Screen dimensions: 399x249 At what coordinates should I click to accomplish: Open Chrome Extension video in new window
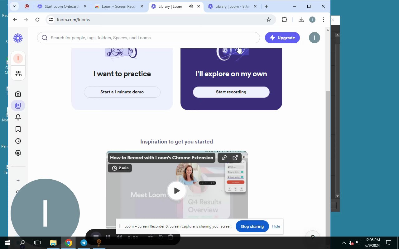tap(235, 158)
